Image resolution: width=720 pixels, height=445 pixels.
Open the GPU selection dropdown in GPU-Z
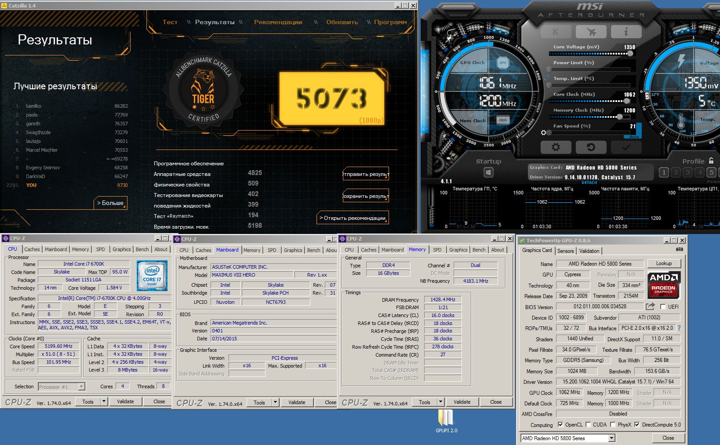click(x=611, y=438)
